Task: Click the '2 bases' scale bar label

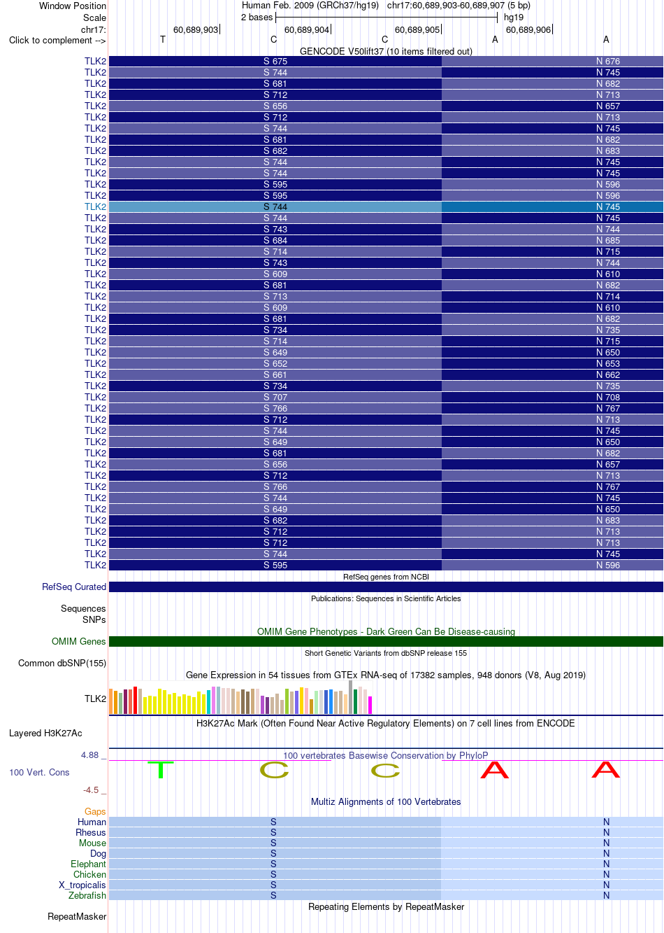Action: tap(257, 17)
